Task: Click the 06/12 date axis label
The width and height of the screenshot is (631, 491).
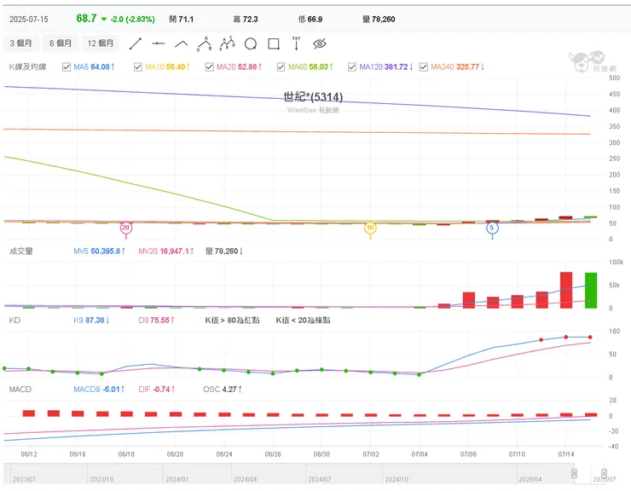Action: 29,454
